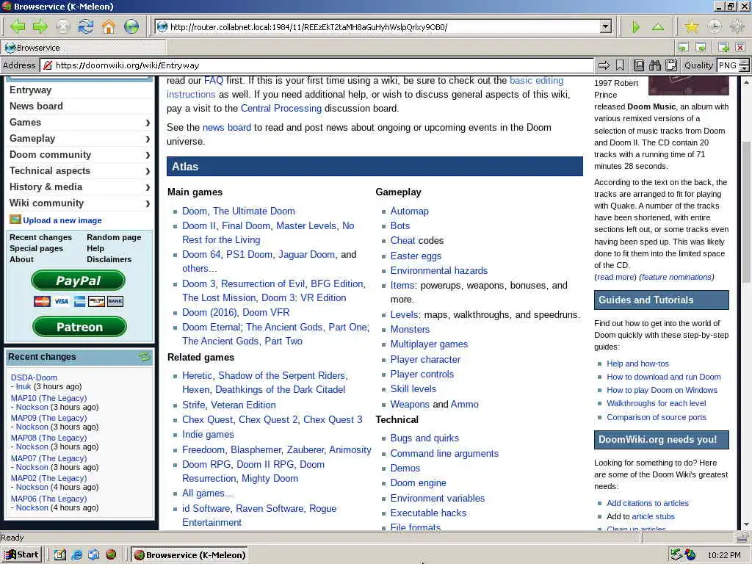Click the previous tab icon in tab bar

click(x=684, y=47)
